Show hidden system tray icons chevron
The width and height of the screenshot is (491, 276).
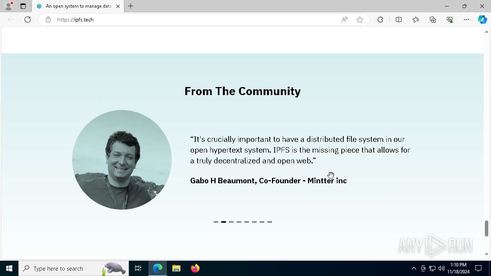point(414,268)
